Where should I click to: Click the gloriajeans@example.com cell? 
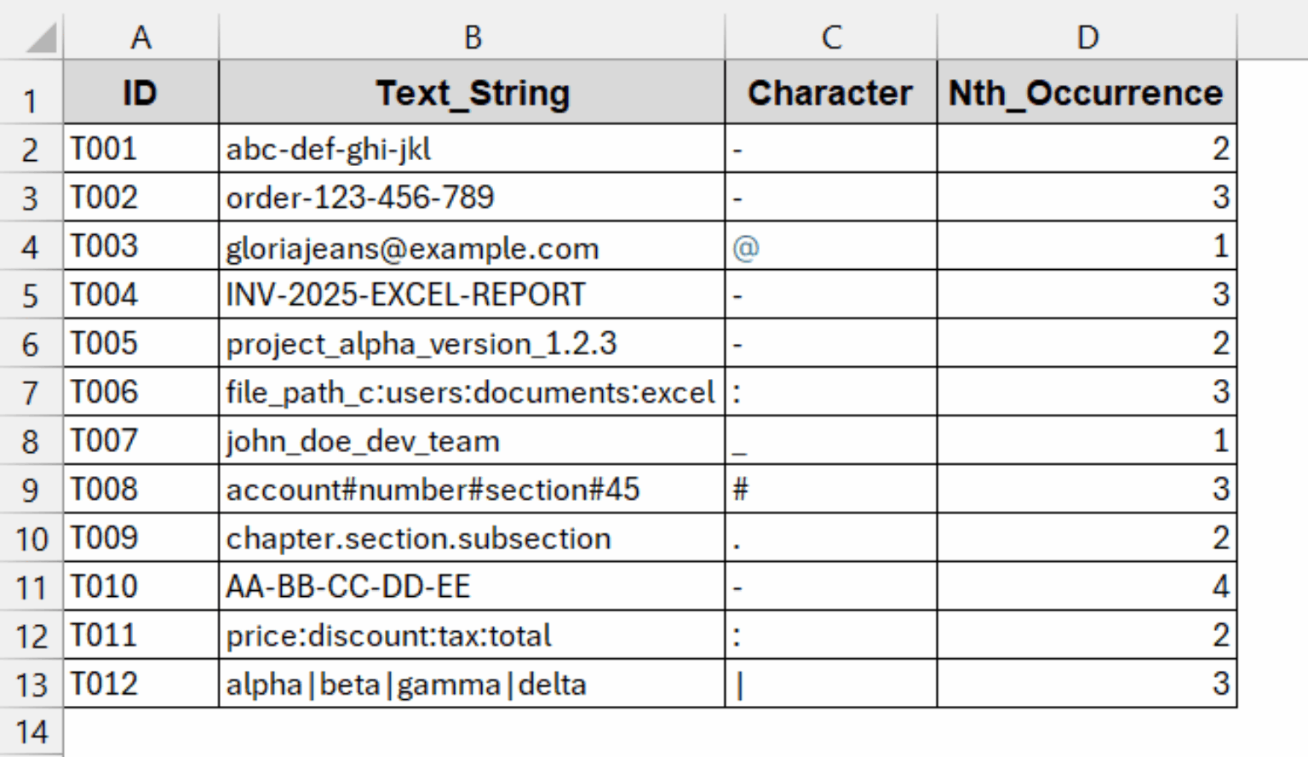[472, 248]
